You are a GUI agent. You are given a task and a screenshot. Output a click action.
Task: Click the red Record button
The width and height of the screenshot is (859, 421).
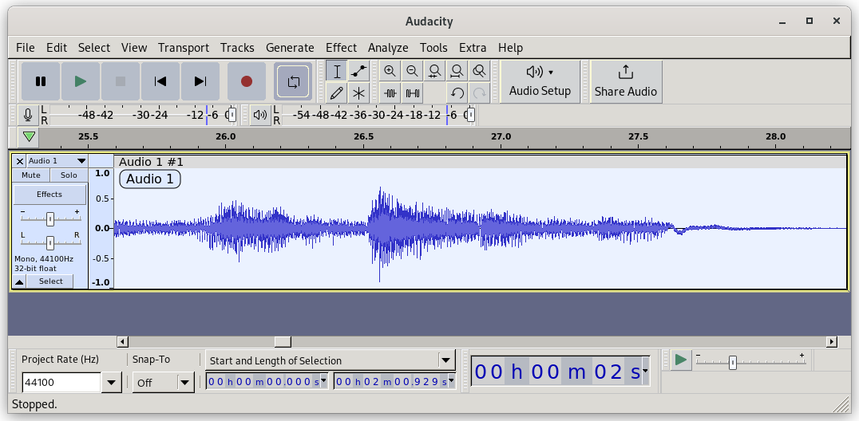click(247, 81)
